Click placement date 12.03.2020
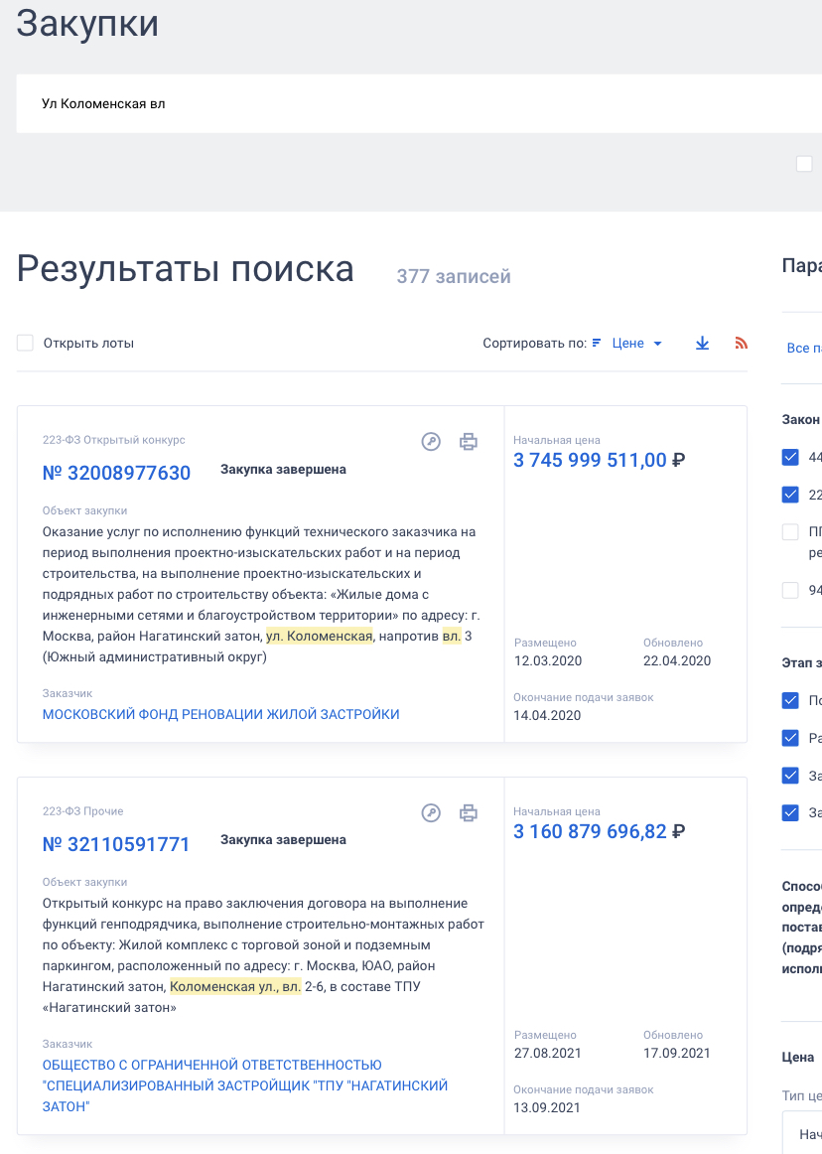Image resolution: width=822 pixels, height=1154 pixels. coord(548,660)
